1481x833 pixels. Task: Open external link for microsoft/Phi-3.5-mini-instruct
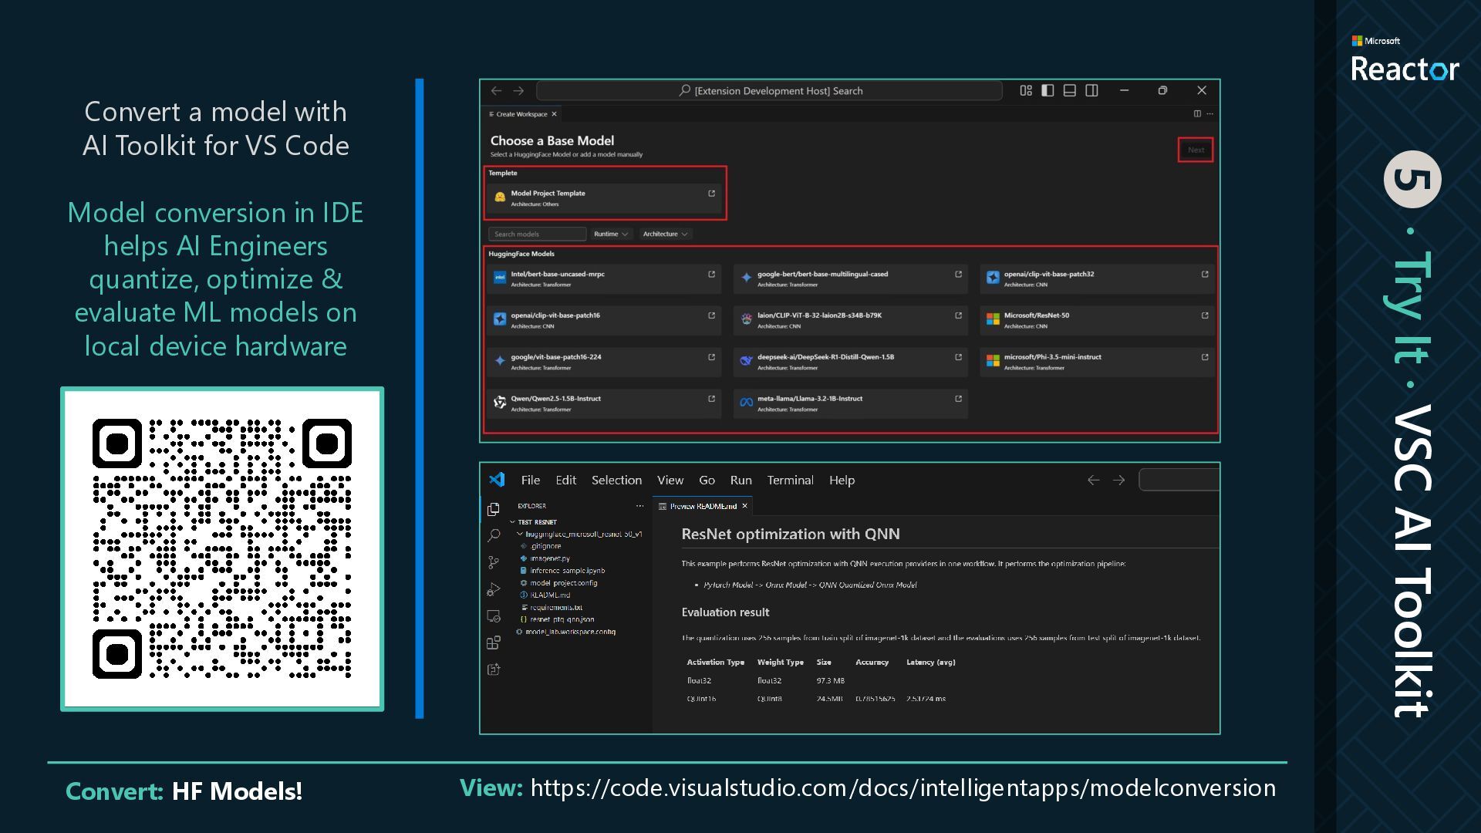point(1205,357)
